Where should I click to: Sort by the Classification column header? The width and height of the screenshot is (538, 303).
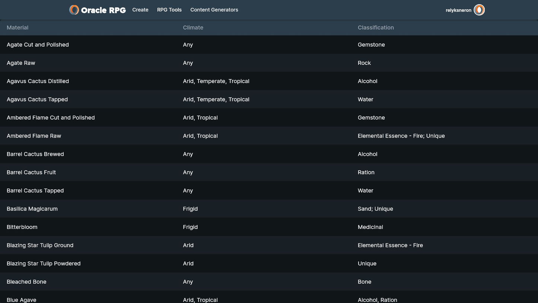coord(376,28)
